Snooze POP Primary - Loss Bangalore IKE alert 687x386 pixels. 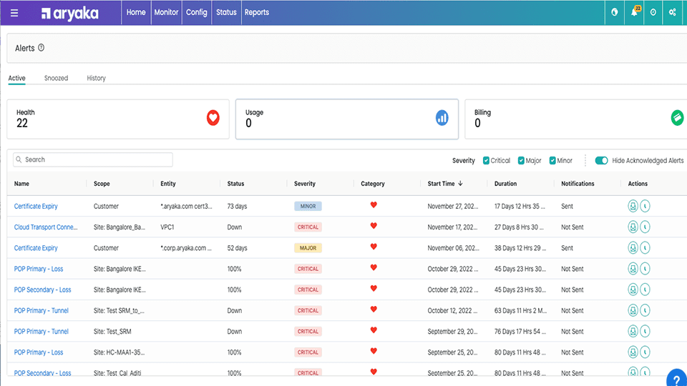645,269
